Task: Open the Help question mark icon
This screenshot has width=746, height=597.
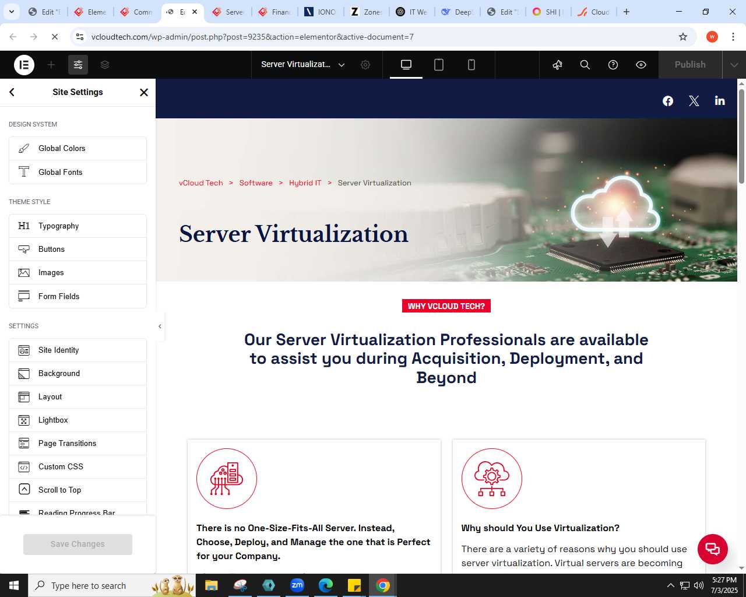Action: click(613, 65)
